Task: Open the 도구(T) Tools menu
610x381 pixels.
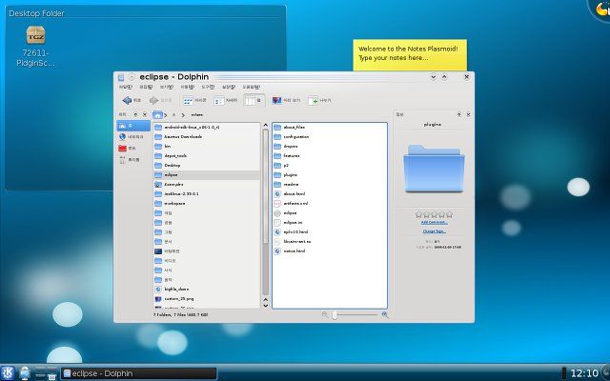Action: tap(208, 87)
